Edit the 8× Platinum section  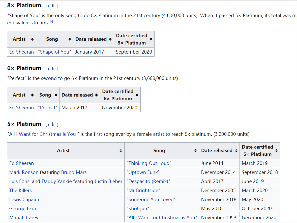pyautogui.click(x=52, y=6)
